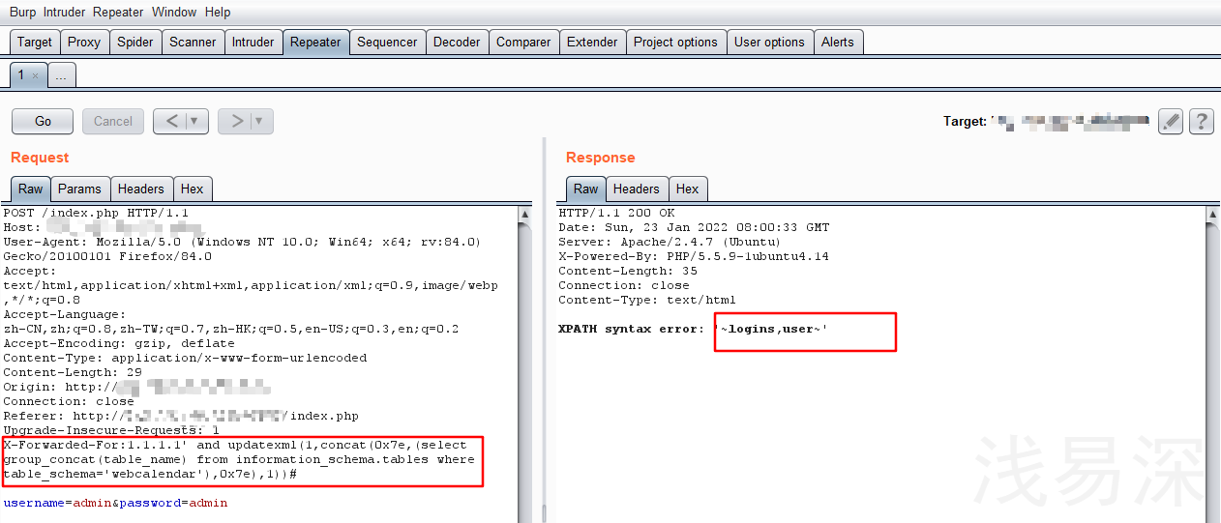
Task: Open the User options tab
Action: 769,43
